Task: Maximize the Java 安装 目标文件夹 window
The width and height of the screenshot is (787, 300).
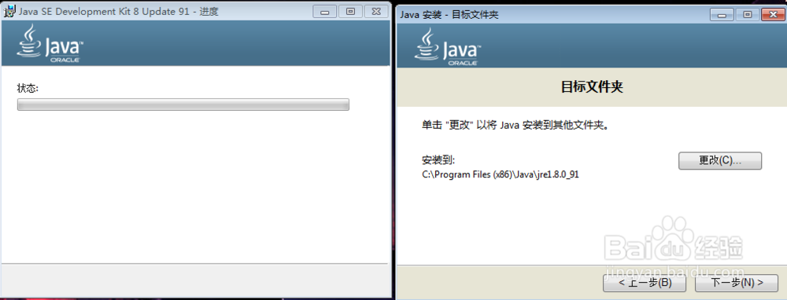Action: (x=748, y=14)
